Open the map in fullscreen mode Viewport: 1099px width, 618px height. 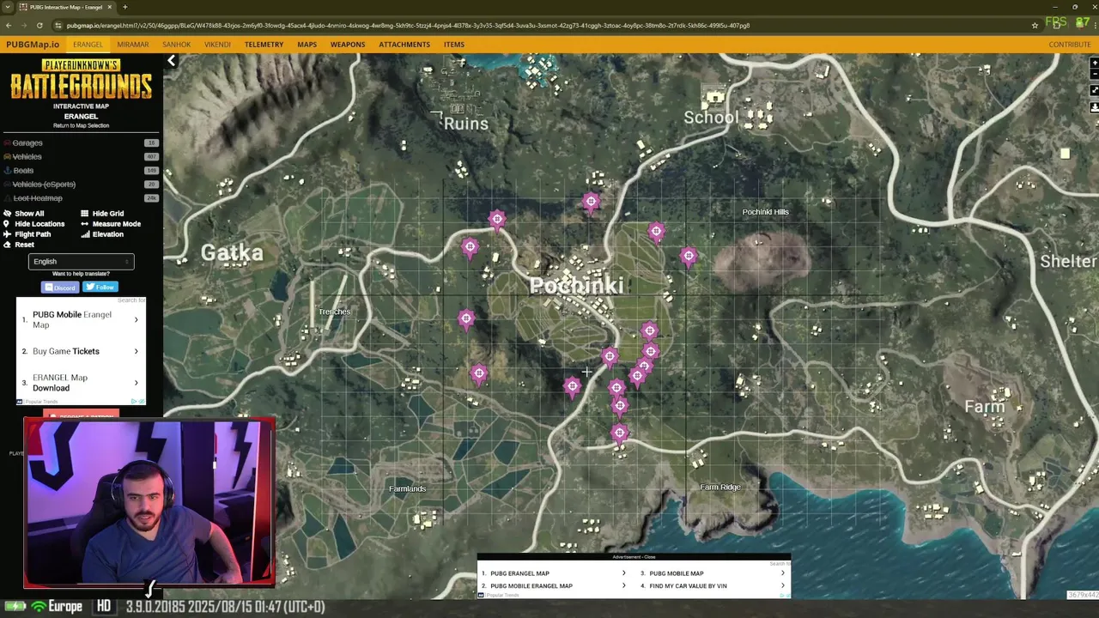(x=1094, y=90)
